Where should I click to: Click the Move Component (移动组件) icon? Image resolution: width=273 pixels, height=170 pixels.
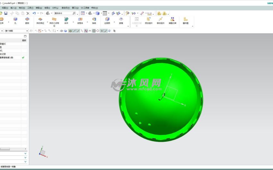tap(161, 20)
